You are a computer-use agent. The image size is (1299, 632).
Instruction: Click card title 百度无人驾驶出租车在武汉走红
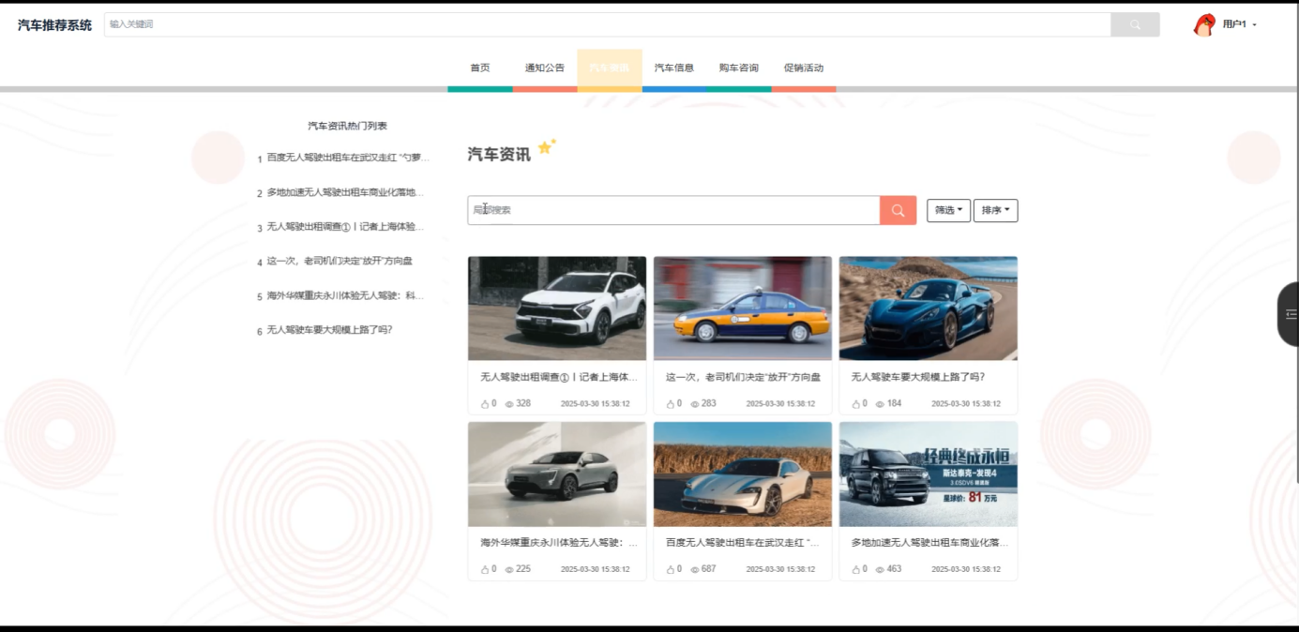pyautogui.click(x=743, y=543)
